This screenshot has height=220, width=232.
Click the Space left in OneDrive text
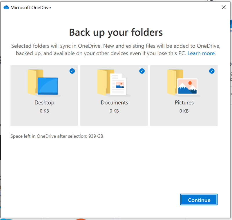click(57, 136)
